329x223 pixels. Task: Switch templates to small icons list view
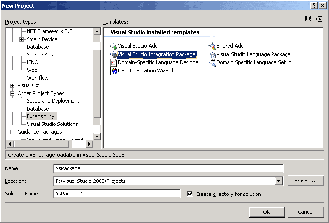(x=319, y=19)
